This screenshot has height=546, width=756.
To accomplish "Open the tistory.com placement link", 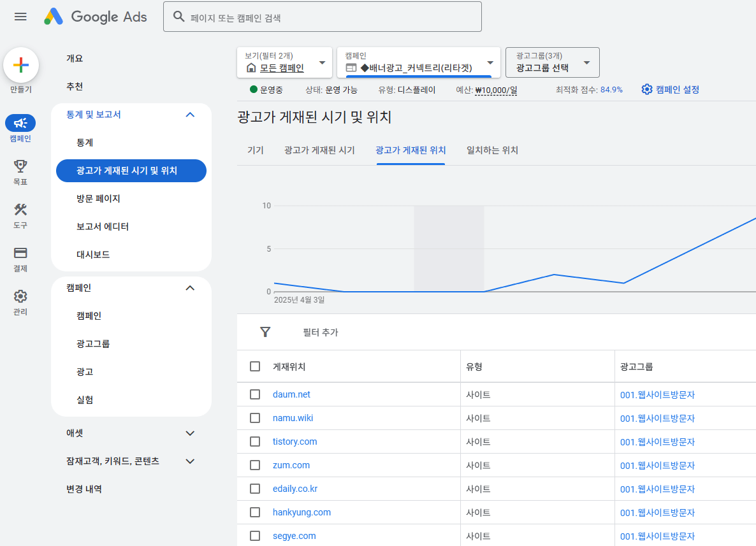I will tap(294, 442).
